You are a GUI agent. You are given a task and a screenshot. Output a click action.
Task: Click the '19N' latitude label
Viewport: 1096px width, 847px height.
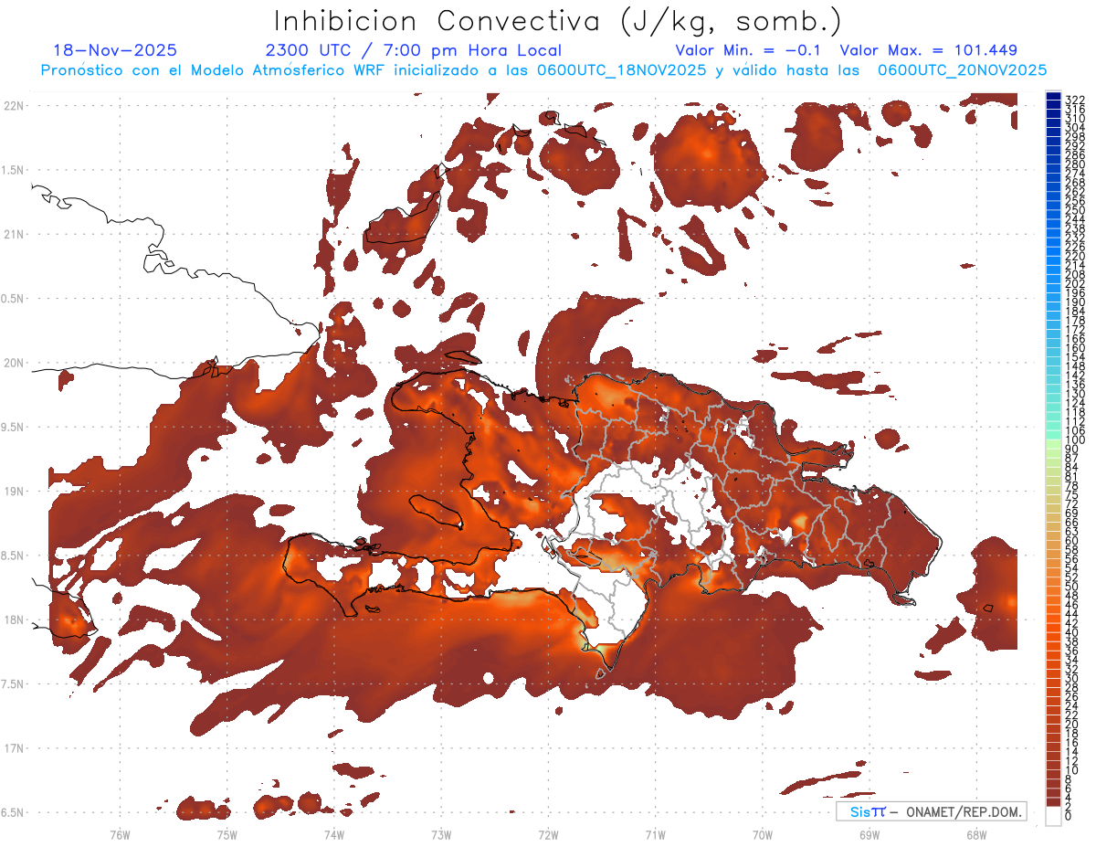pyautogui.click(x=14, y=491)
